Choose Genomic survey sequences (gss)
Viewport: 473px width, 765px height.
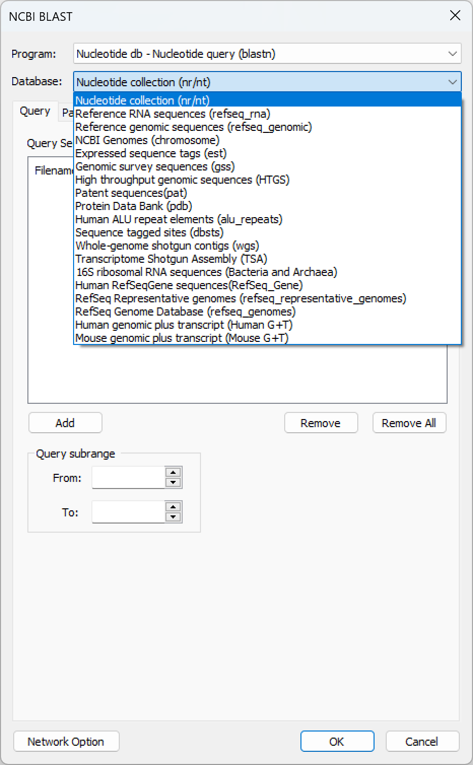tap(267, 166)
